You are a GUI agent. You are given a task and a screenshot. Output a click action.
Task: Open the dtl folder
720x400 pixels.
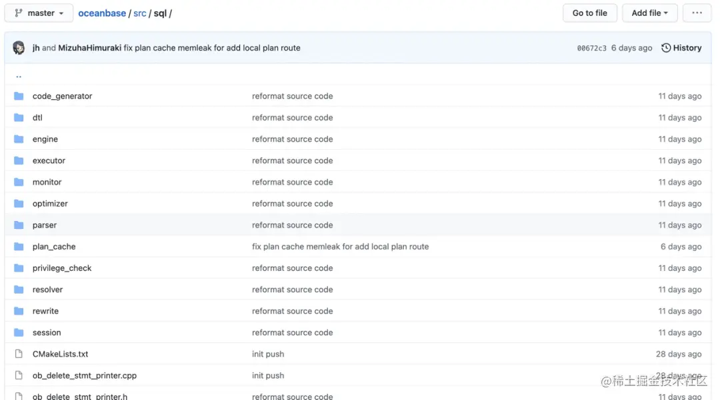37,117
